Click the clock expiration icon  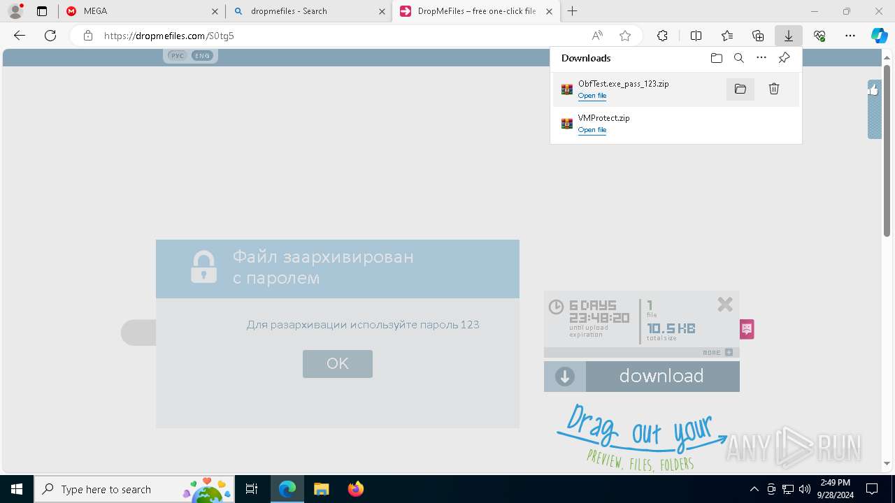point(556,307)
